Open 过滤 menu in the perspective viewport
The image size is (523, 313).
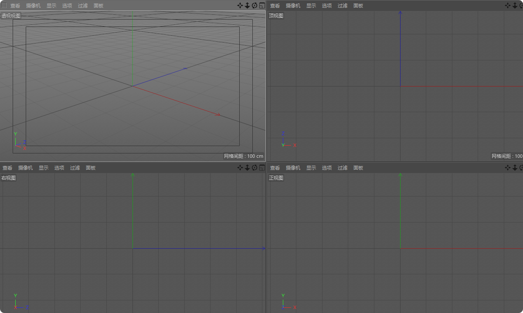(83, 6)
